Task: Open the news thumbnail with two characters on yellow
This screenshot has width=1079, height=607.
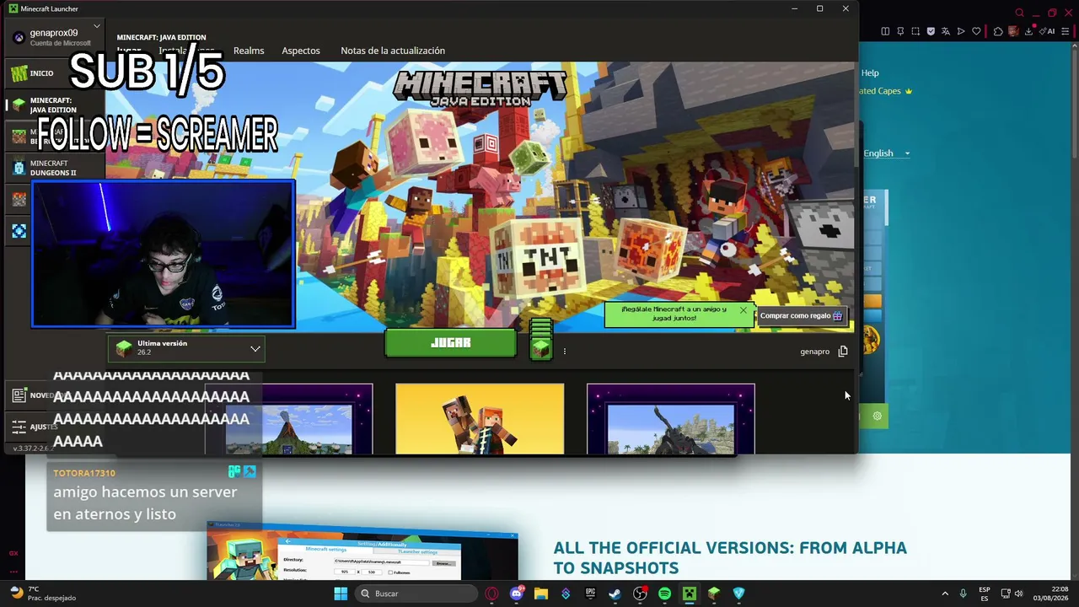Action: tap(480, 419)
